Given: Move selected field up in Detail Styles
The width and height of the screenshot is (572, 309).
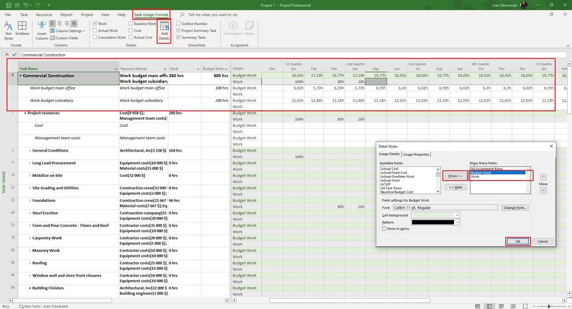Looking at the screenshot, I should pyautogui.click(x=543, y=177).
